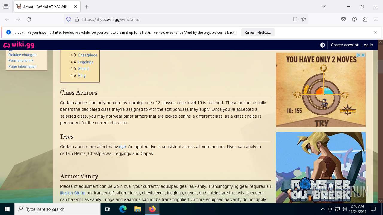Image resolution: width=383 pixels, height=215 pixels.
Task: Toggle reader view for this page
Action: pyautogui.click(x=295, y=19)
